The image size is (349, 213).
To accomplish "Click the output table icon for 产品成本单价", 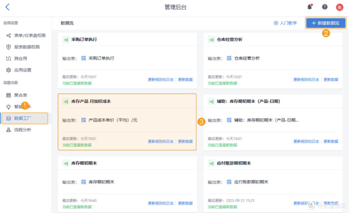I will tap(83, 120).
